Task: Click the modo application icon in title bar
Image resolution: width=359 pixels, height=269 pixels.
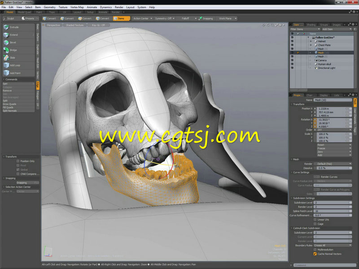Action: 2,3
